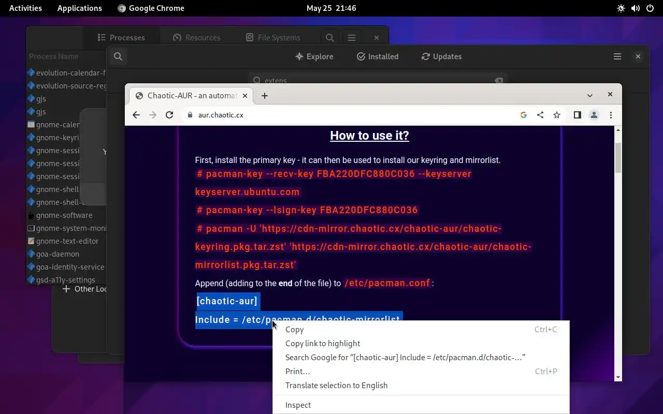Open a new Chrome tab
663x414 pixels.
click(265, 96)
